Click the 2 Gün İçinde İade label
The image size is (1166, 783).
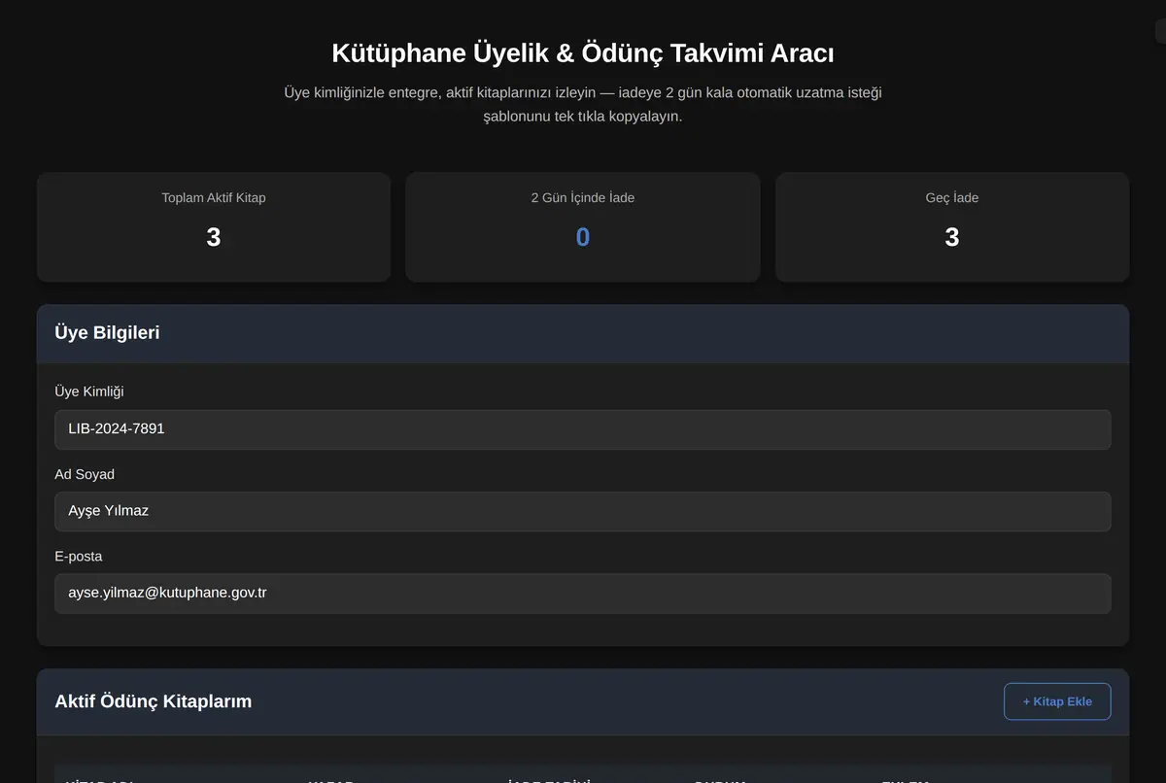pos(583,198)
